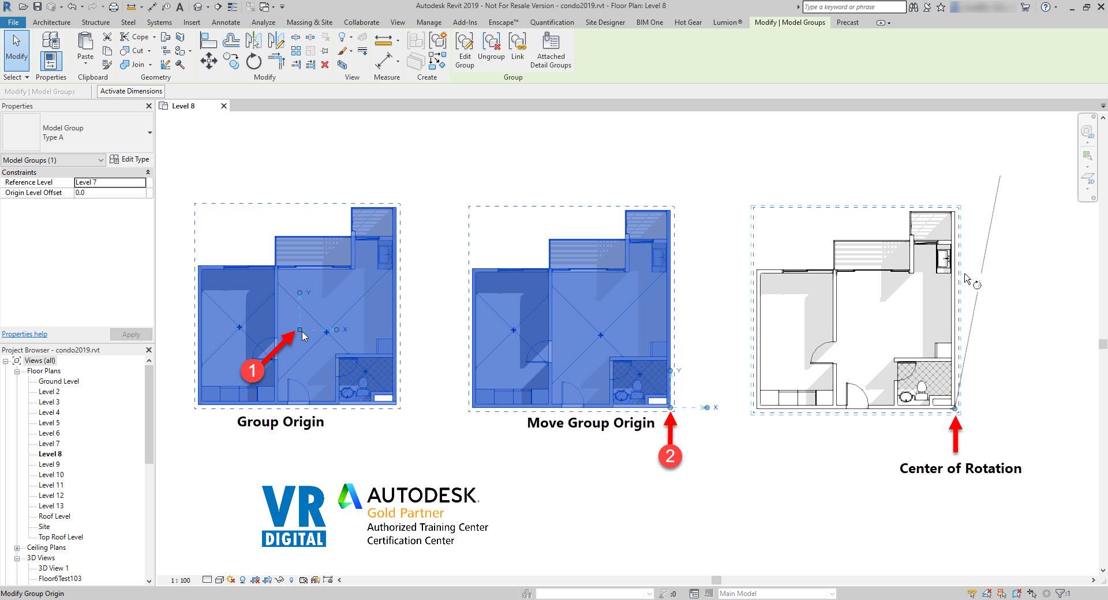Open the Properties help link
The height and width of the screenshot is (600, 1108).
tap(24, 334)
